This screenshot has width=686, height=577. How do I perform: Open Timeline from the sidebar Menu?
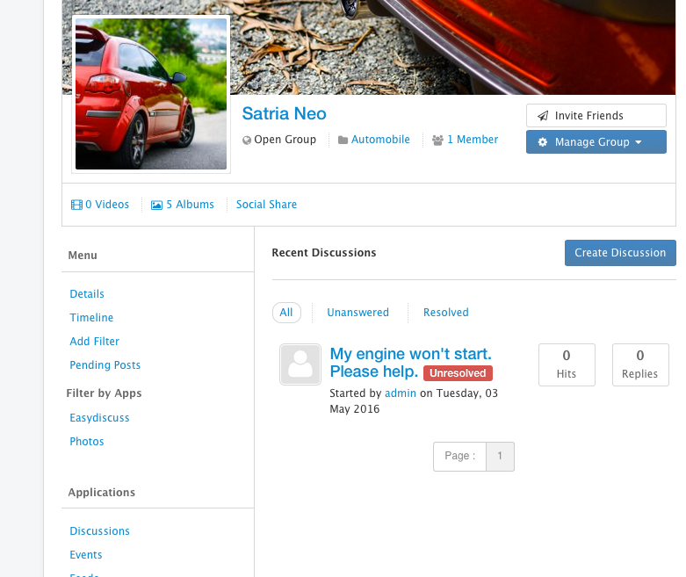(x=91, y=318)
